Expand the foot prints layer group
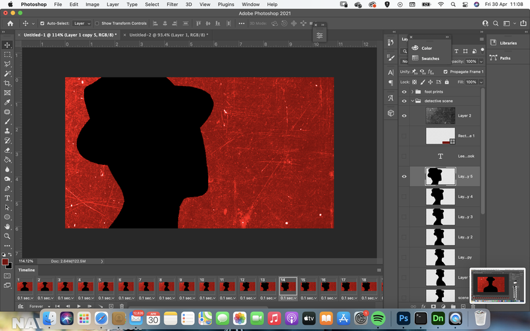Viewport: 530px width, 331px height. [412, 91]
